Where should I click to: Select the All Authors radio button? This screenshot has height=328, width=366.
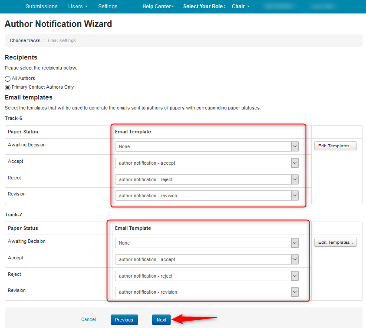coord(7,79)
